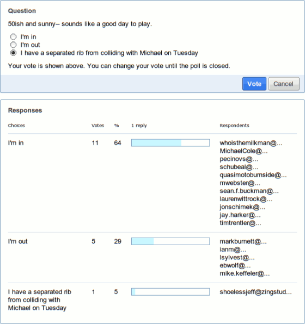Open respondent MichaelCole@...
The image size is (305, 324).
point(243,151)
